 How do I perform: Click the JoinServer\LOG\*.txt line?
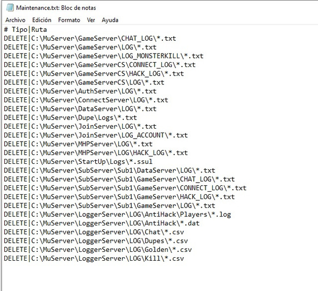[80, 127]
